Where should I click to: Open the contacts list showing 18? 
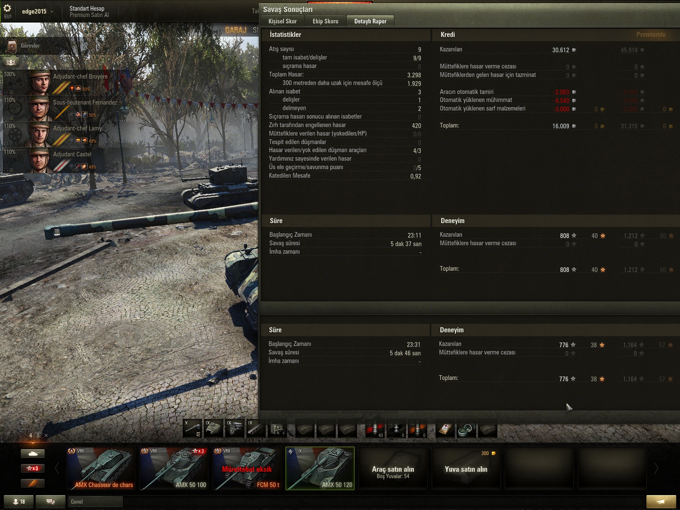click(19, 501)
